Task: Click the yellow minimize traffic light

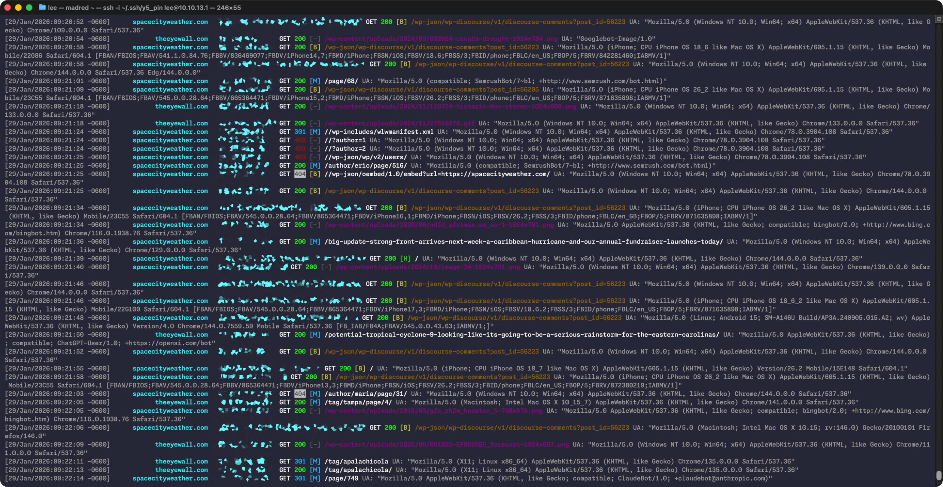Action: pos(18,7)
